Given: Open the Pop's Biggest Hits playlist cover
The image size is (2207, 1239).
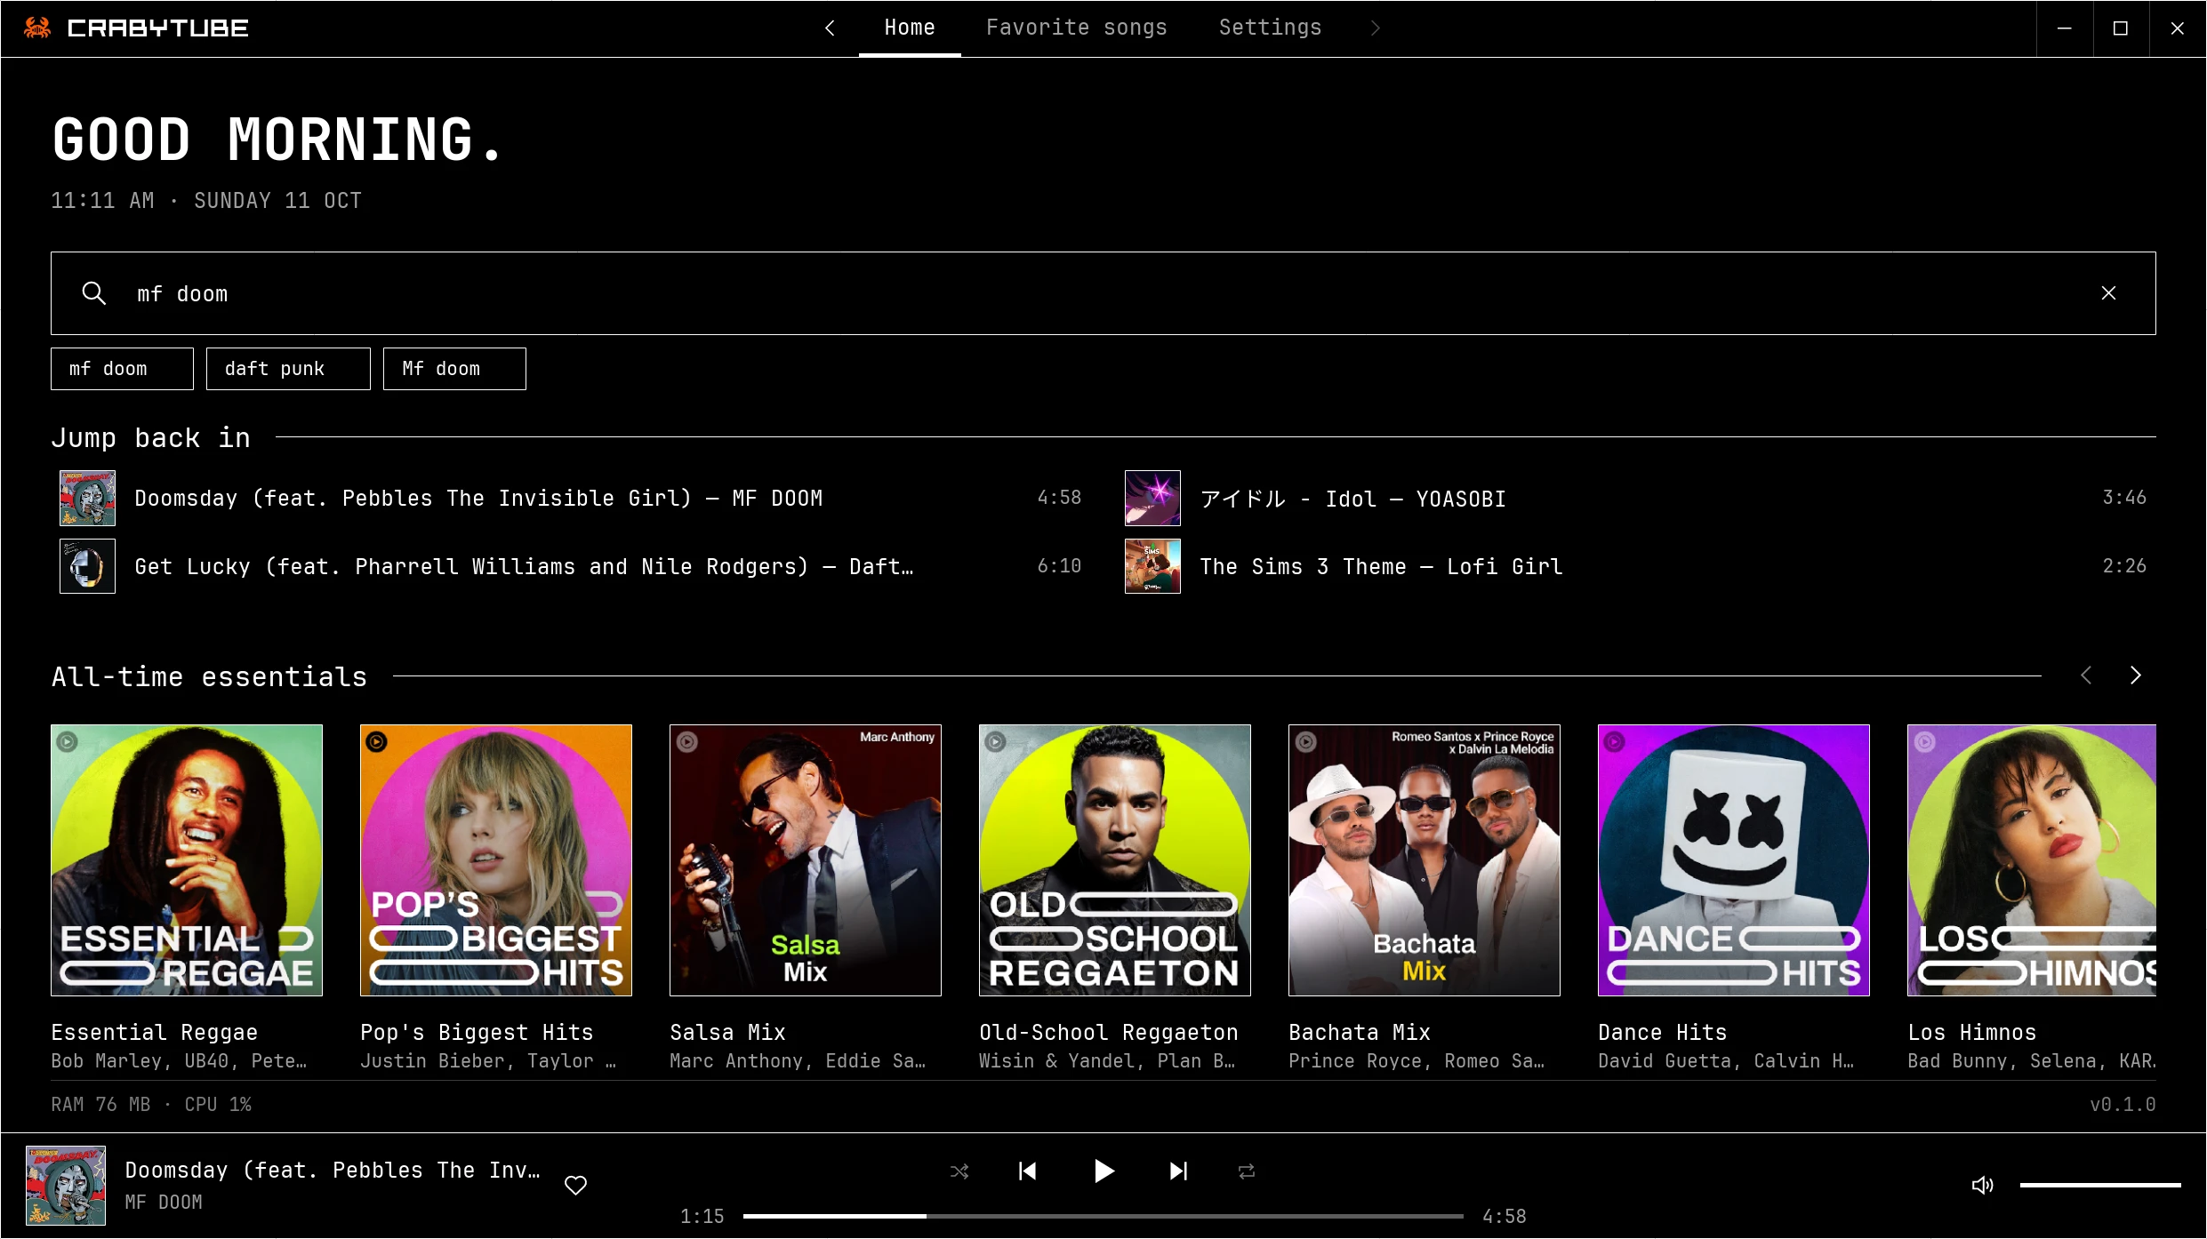Looking at the screenshot, I should tap(496, 860).
